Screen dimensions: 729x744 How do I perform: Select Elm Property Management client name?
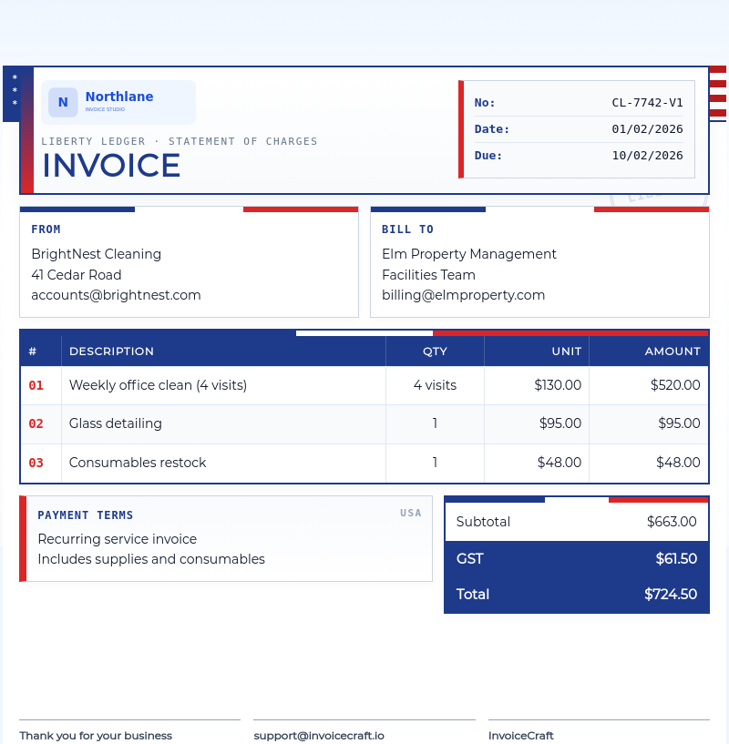click(x=469, y=254)
